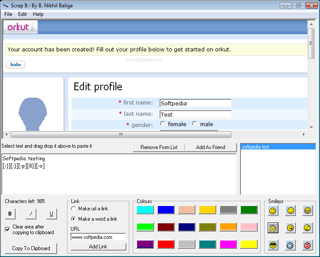
Task: Open the Edit menu
Action: (22, 14)
